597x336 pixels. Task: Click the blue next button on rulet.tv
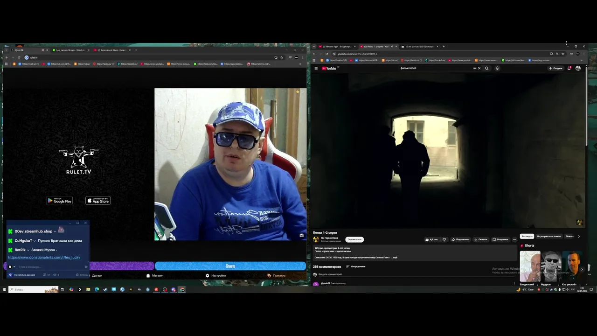click(x=230, y=266)
